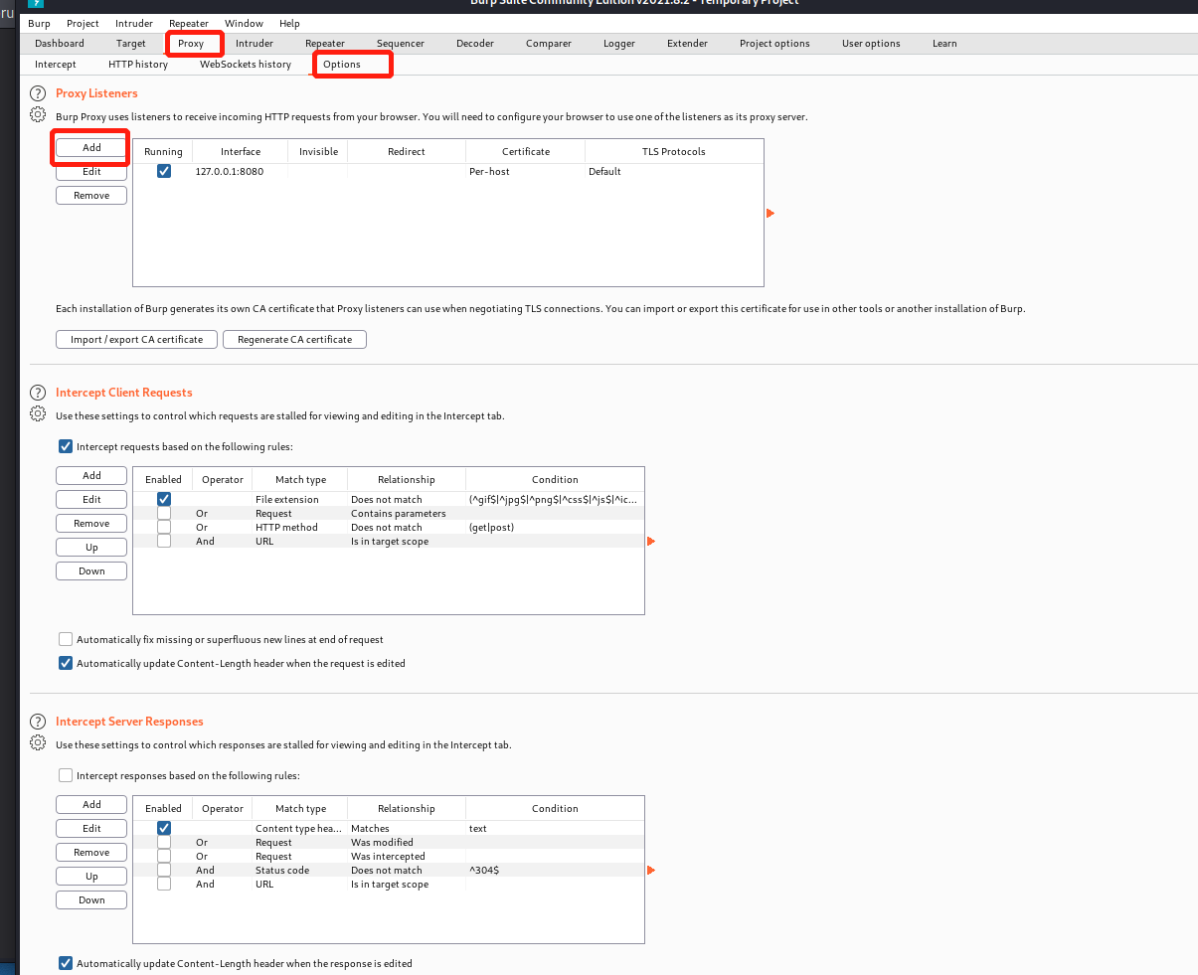Open the Window menu
Viewport: 1198px width, 975px height.
244,24
